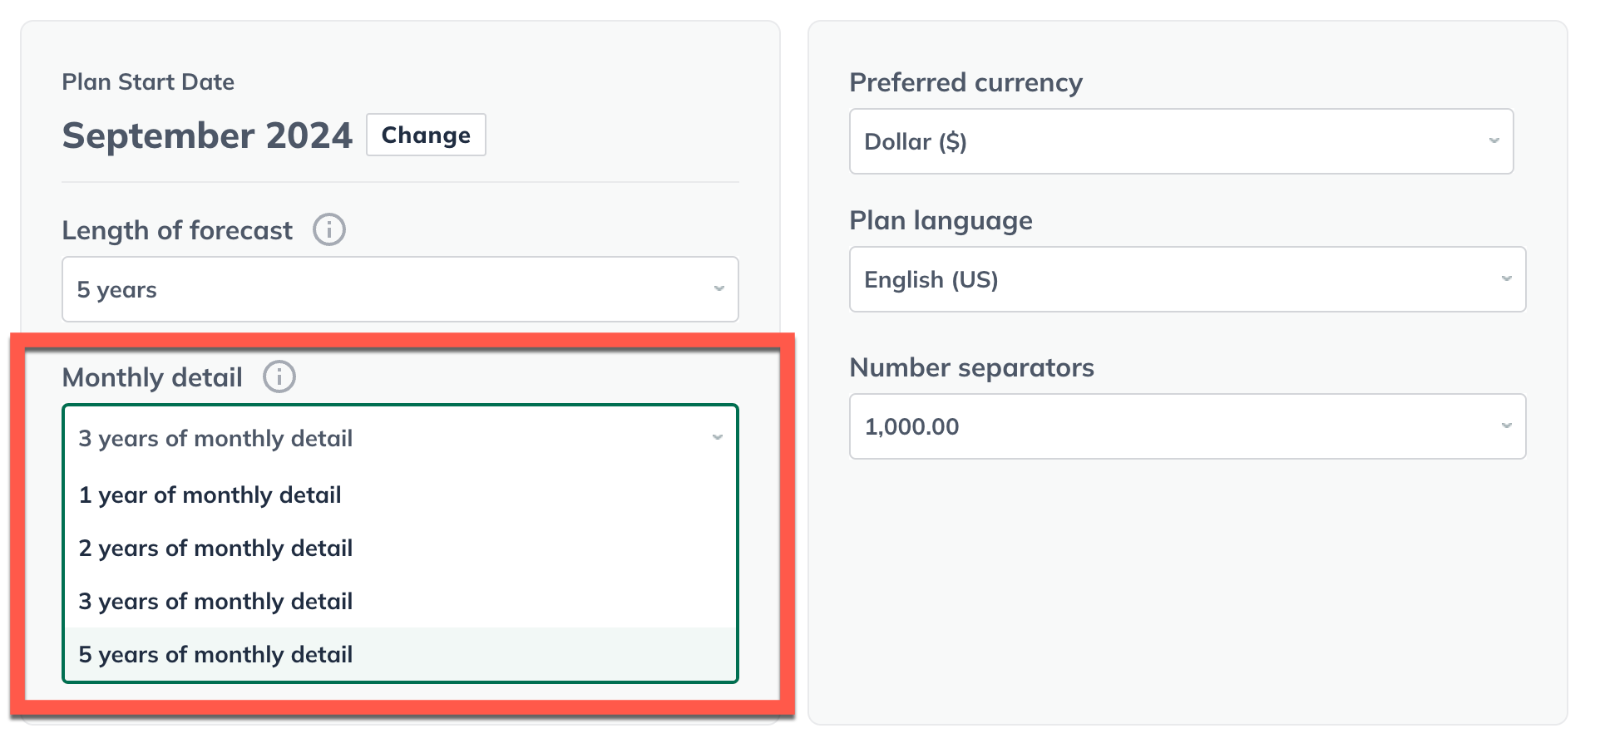Click the Monthly detail label
1600x743 pixels.
click(x=152, y=377)
